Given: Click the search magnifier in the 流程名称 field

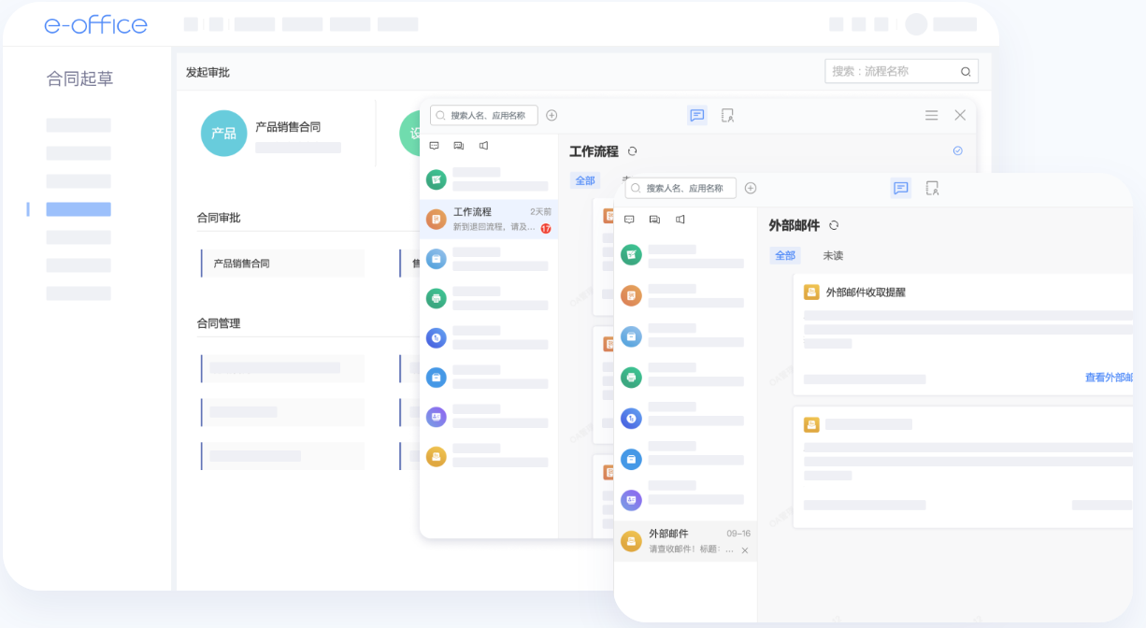Looking at the screenshot, I should point(966,71).
